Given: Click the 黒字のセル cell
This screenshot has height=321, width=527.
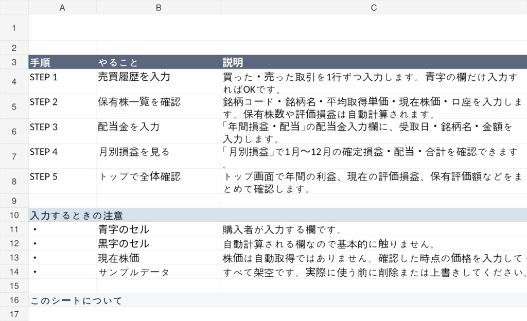Looking at the screenshot, I should pos(159,243).
